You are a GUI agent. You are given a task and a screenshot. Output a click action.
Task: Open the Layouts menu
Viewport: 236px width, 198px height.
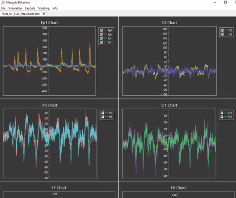click(30, 8)
